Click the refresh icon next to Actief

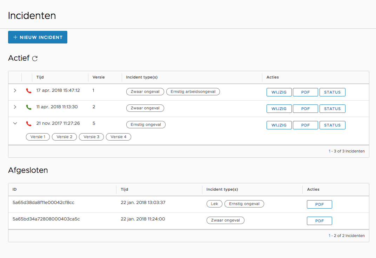click(35, 59)
